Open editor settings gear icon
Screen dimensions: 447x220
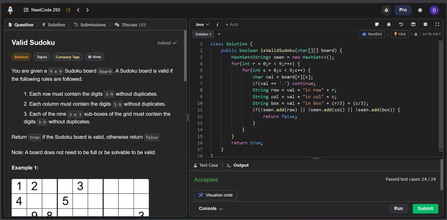[x=425, y=24]
